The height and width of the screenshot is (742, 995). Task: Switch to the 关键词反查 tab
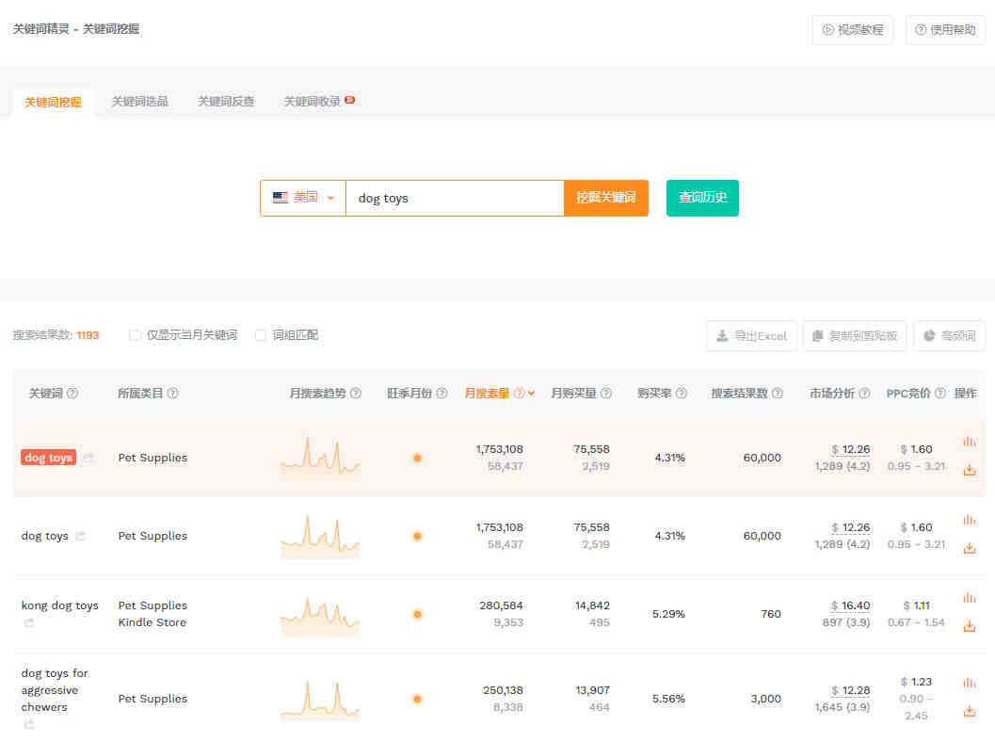coord(226,102)
